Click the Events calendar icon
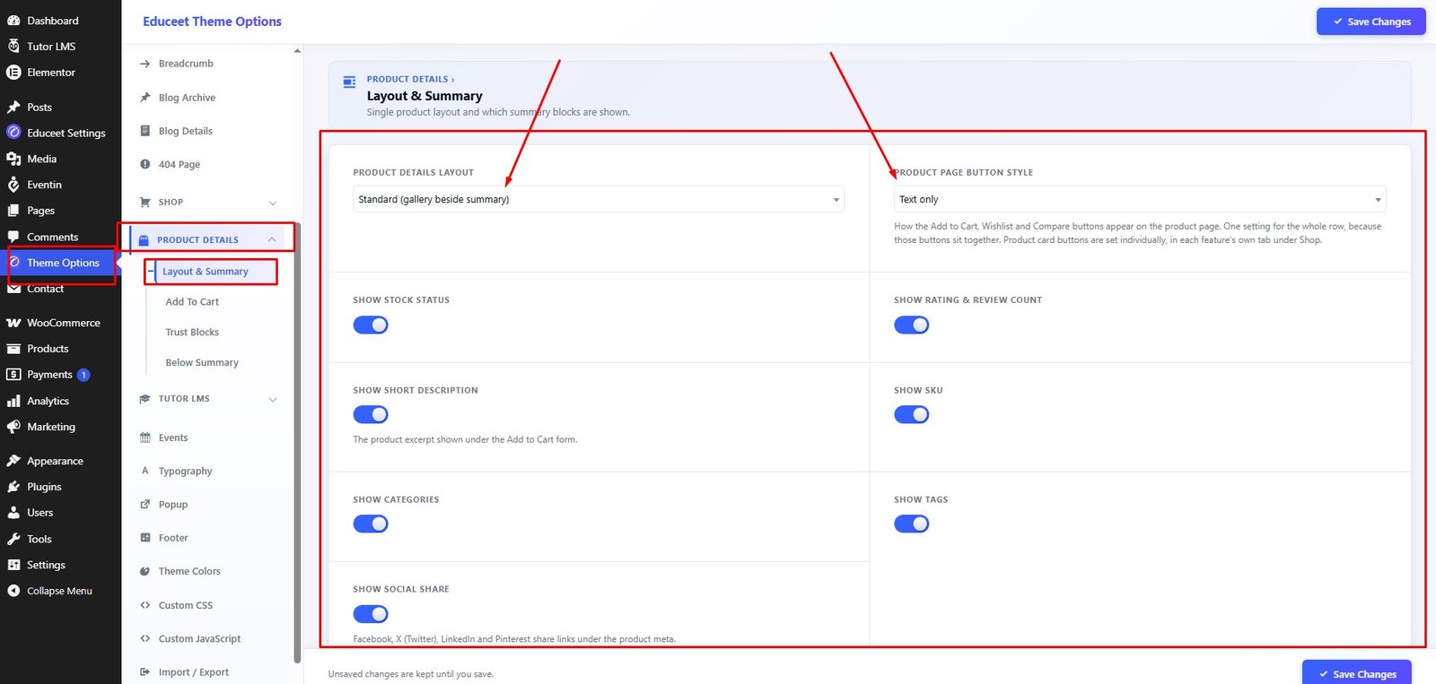The height and width of the screenshot is (684, 1436). [x=145, y=437]
